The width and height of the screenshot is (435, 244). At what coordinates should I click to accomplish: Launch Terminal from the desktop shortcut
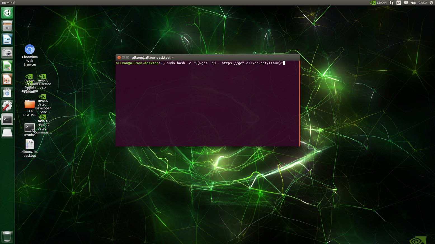coord(29,128)
